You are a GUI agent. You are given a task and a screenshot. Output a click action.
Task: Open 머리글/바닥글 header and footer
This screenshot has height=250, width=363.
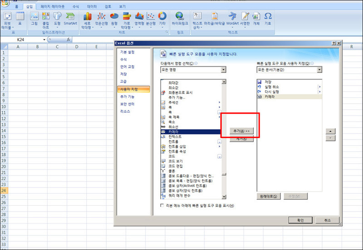click(x=214, y=19)
